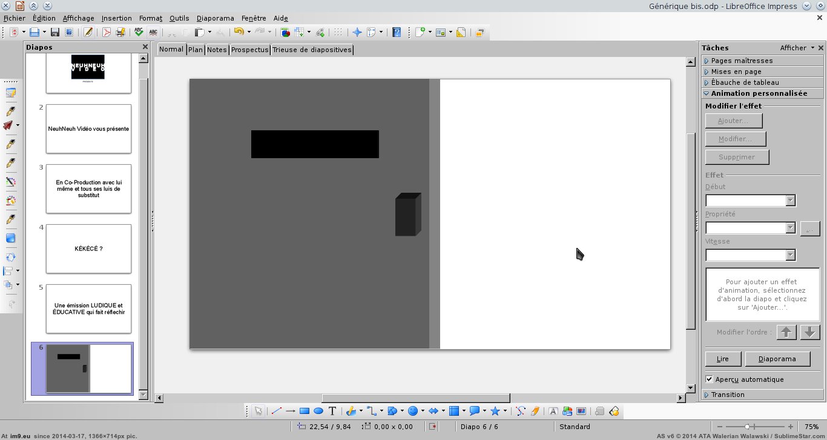Image resolution: width=827 pixels, height=440 pixels.
Task: Activate the Text tool
Action: click(x=332, y=411)
